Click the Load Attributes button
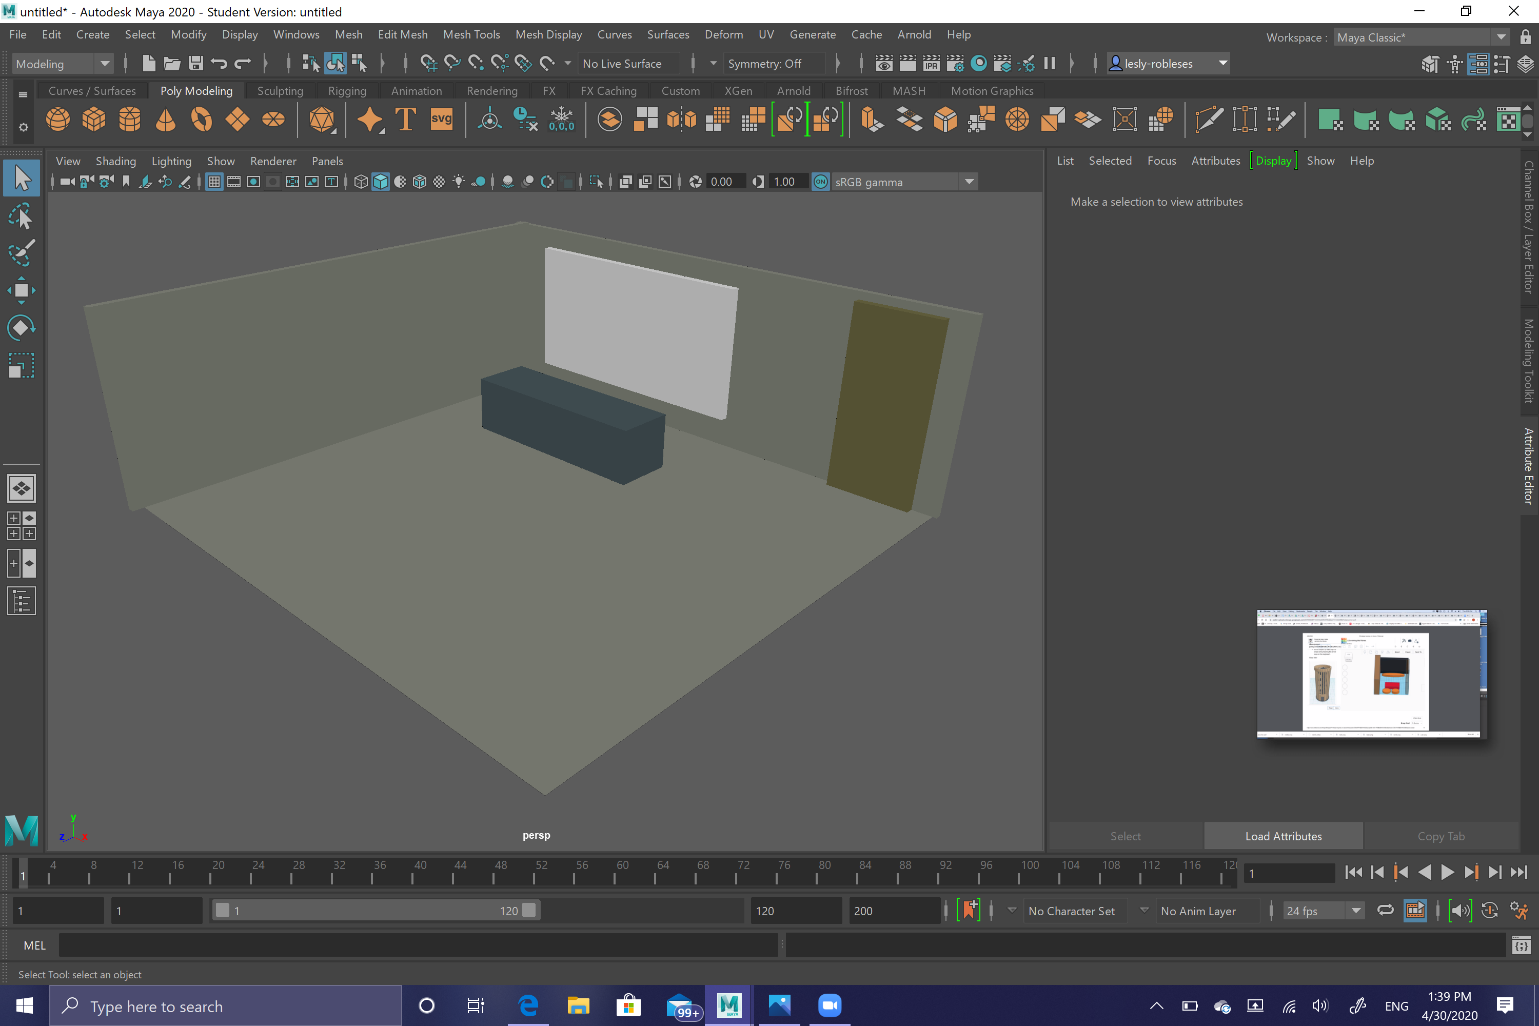Image resolution: width=1539 pixels, height=1026 pixels. [x=1283, y=836]
